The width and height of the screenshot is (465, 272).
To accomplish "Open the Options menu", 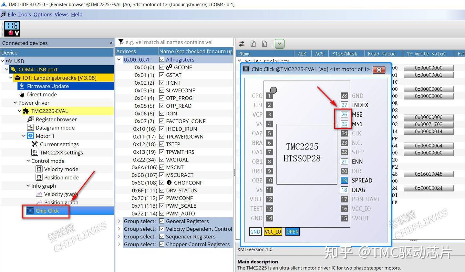I will tap(43, 15).
